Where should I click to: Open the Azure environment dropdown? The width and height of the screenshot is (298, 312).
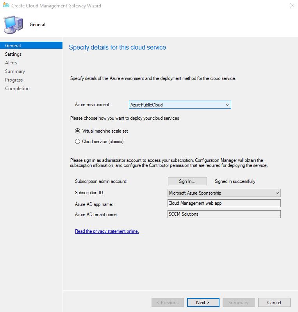(180, 105)
